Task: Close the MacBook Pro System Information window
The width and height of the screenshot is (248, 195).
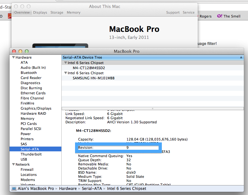Action: coord(14,51)
